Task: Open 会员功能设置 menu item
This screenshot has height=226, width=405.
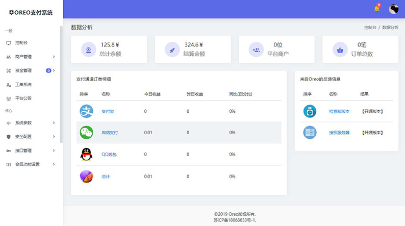Action: (x=28, y=165)
